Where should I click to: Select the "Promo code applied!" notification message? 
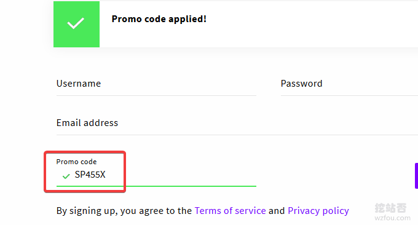pos(159,19)
